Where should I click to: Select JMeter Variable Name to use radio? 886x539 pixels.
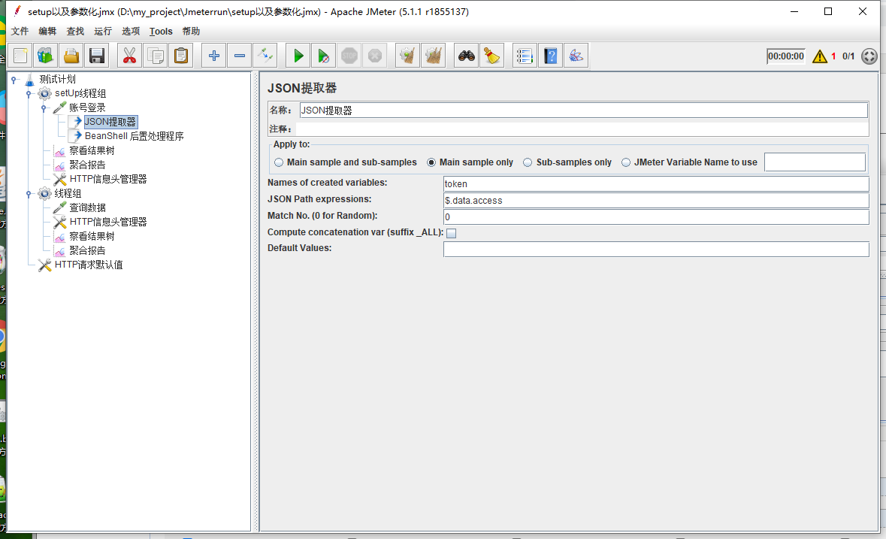pos(626,162)
